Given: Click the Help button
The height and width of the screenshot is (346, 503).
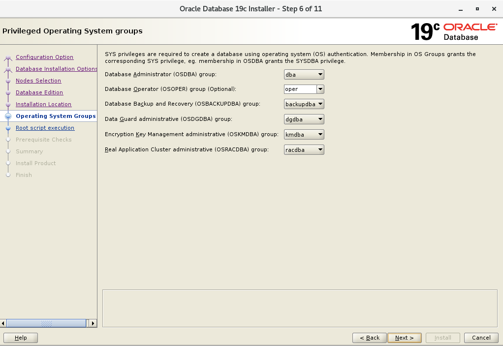Looking at the screenshot, I should pyautogui.click(x=21, y=338).
